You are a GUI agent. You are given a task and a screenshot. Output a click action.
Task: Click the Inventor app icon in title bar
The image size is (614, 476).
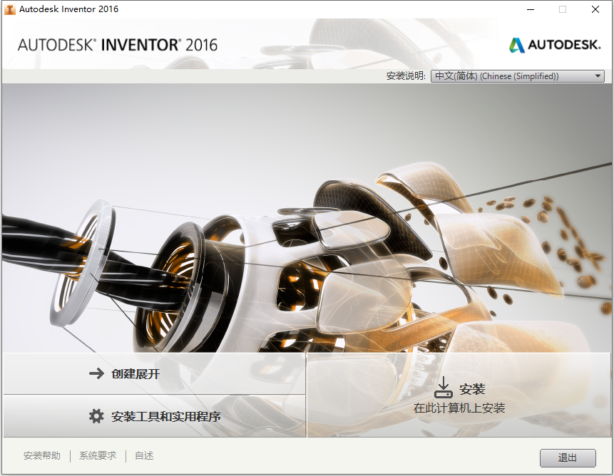[10, 9]
